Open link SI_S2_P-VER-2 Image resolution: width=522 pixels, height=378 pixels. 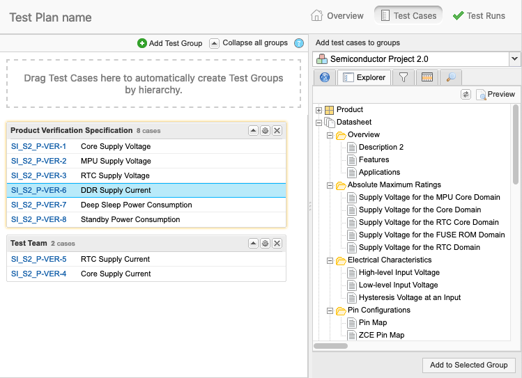click(x=38, y=161)
